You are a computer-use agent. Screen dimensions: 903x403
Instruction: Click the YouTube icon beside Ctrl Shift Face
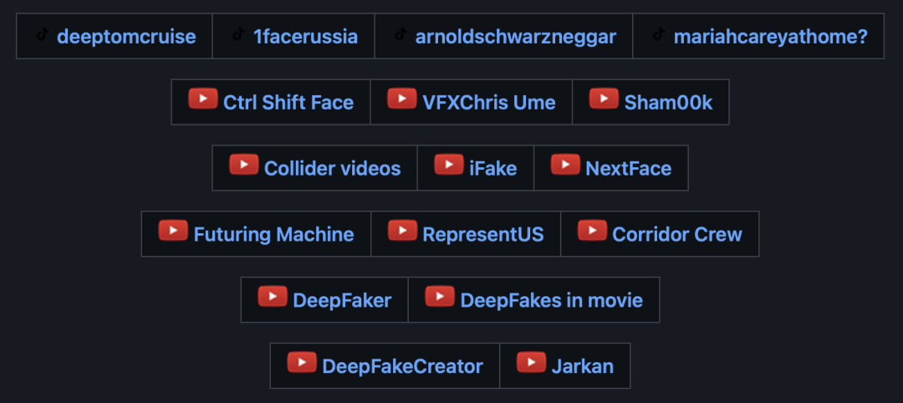click(x=202, y=99)
